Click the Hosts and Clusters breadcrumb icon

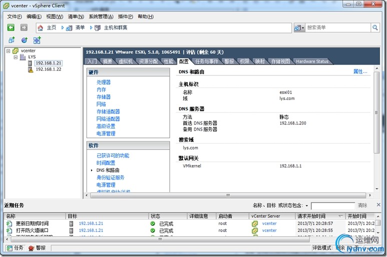(x=98, y=28)
